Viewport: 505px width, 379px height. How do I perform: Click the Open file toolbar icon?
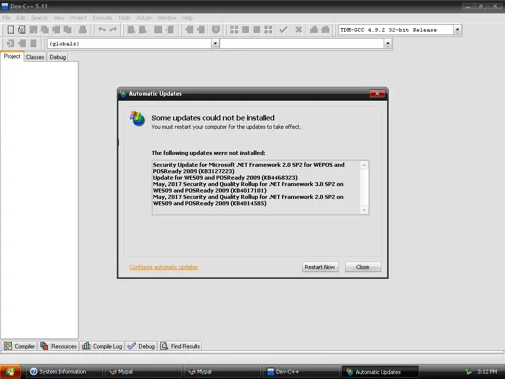pos(22,30)
